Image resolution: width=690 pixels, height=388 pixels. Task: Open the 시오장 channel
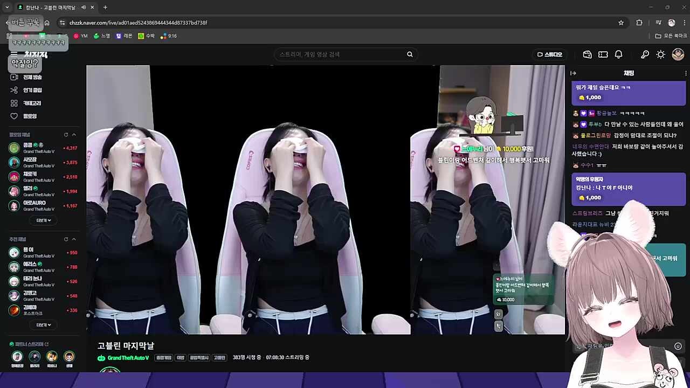pos(43,162)
